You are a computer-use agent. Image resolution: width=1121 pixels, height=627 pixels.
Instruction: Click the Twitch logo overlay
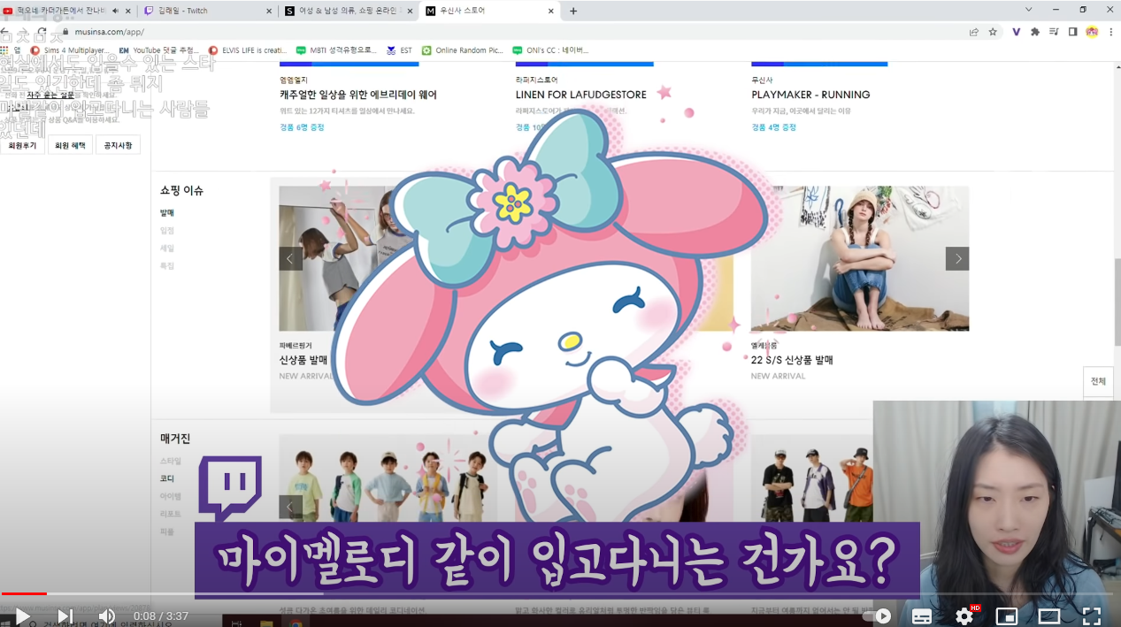[x=230, y=488]
